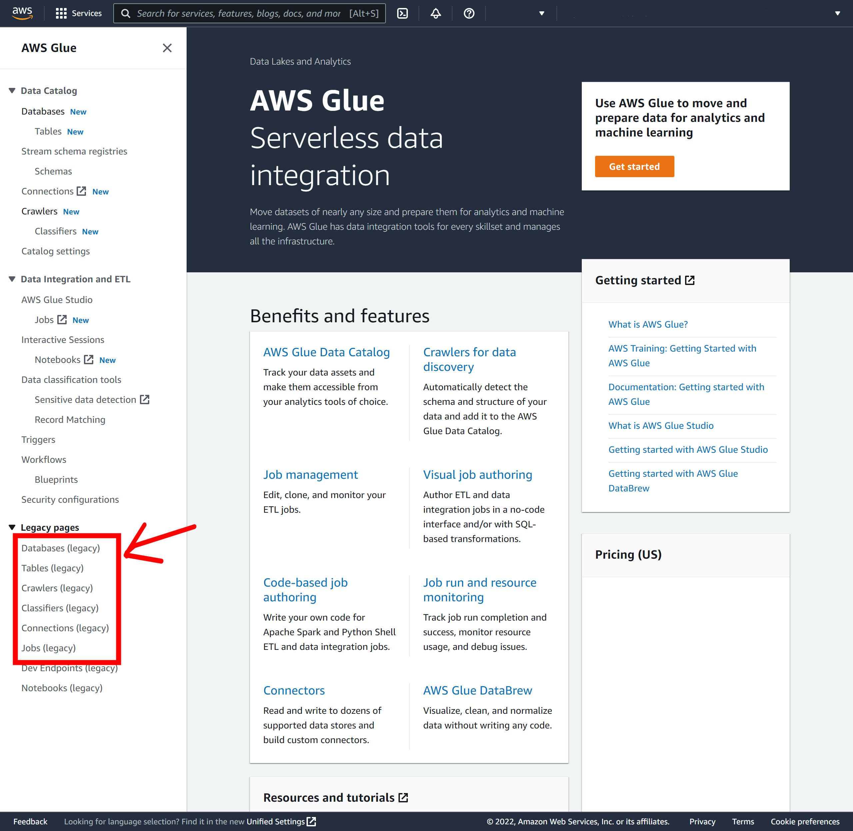Open AWS Glue DataBrew feature link
Screen dimensions: 853x831
477,691
